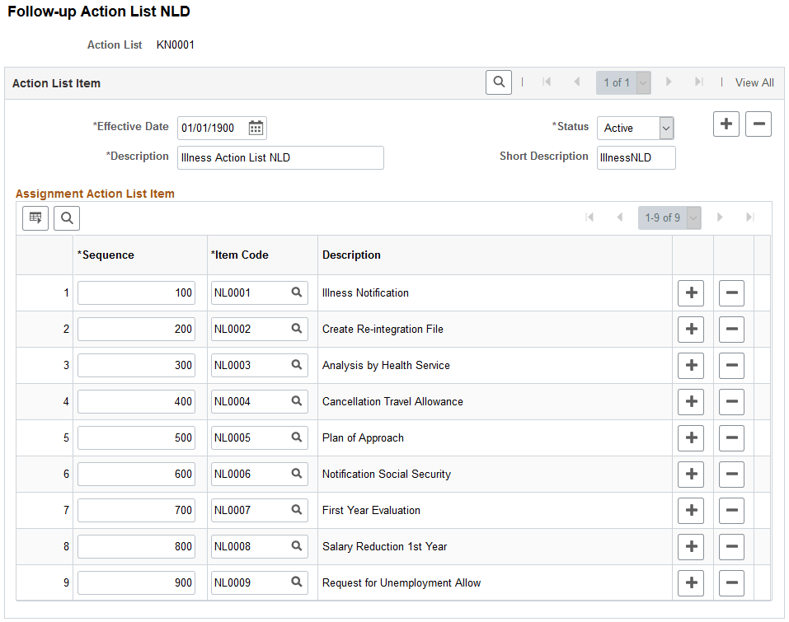
Task: Add a new Action List Item with the plus button
Action: pos(726,124)
